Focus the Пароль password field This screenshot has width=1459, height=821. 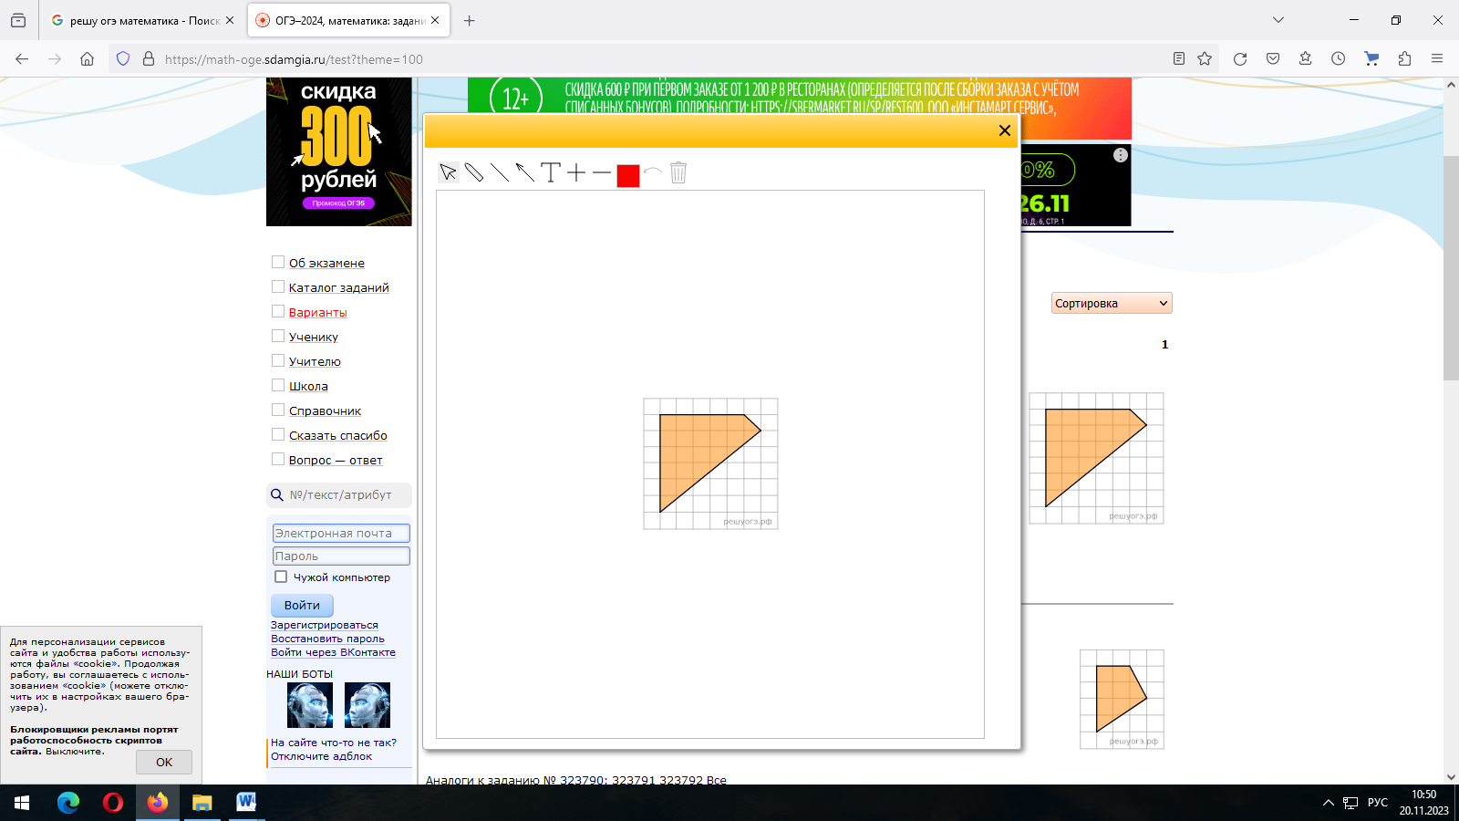point(341,556)
